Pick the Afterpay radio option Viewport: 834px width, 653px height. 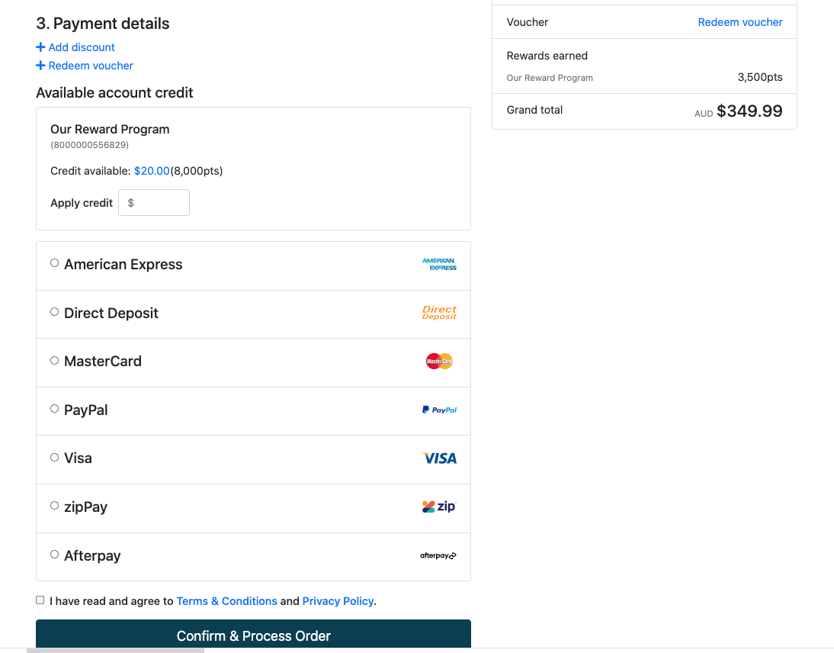pyautogui.click(x=54, y=555)
